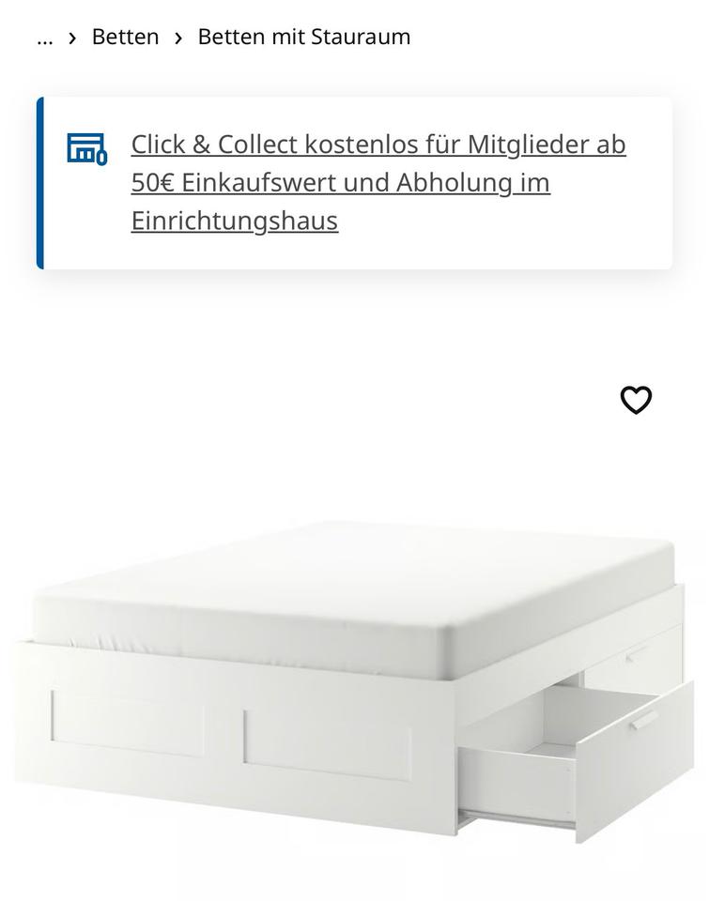Viewport: 709px width, 901px height.
Task: Click the handle on the open drawer
Action: tap(644, 721)
